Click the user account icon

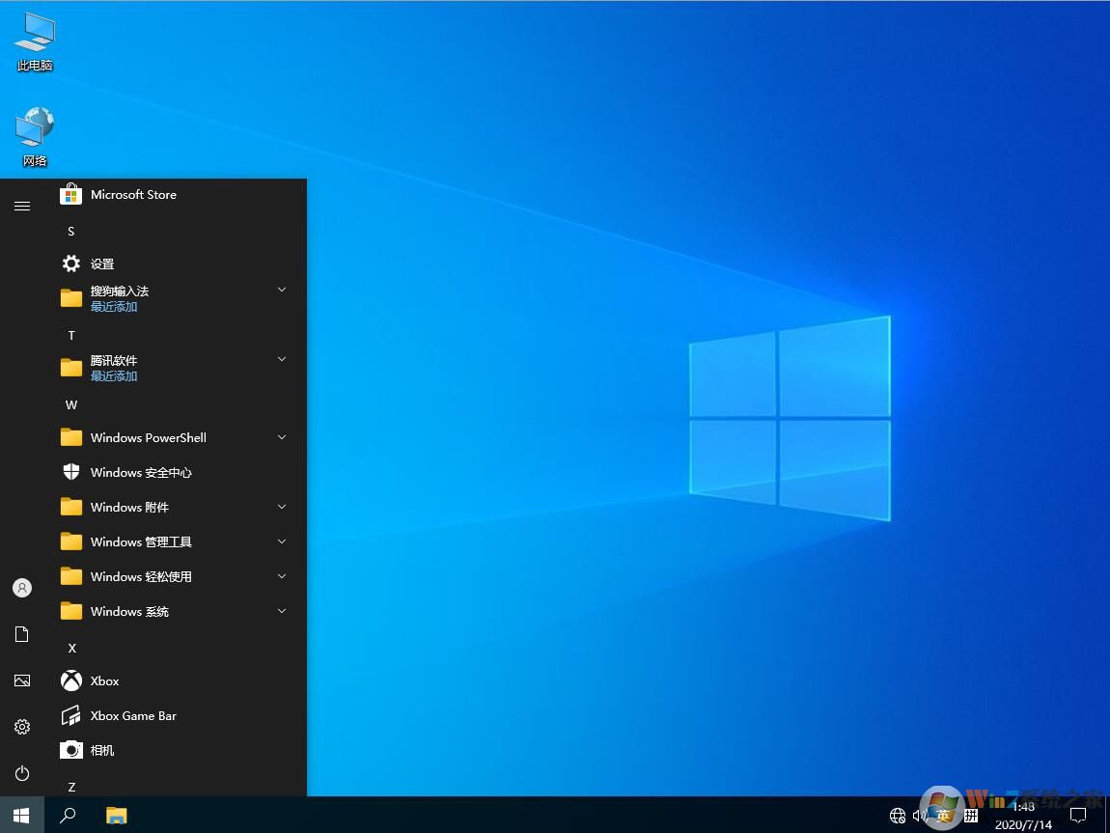click(x=21, y=588)
